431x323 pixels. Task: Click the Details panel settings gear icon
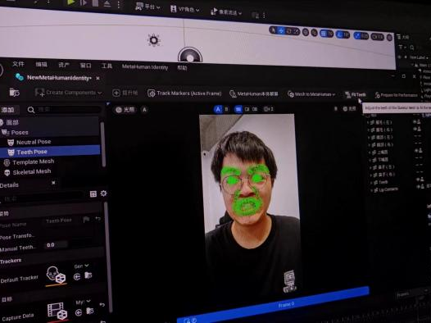tap(103, 193)
